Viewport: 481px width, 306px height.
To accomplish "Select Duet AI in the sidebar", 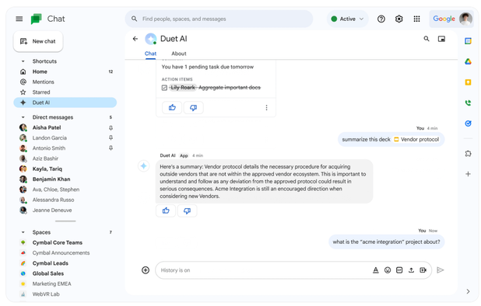I will (65, 103).
